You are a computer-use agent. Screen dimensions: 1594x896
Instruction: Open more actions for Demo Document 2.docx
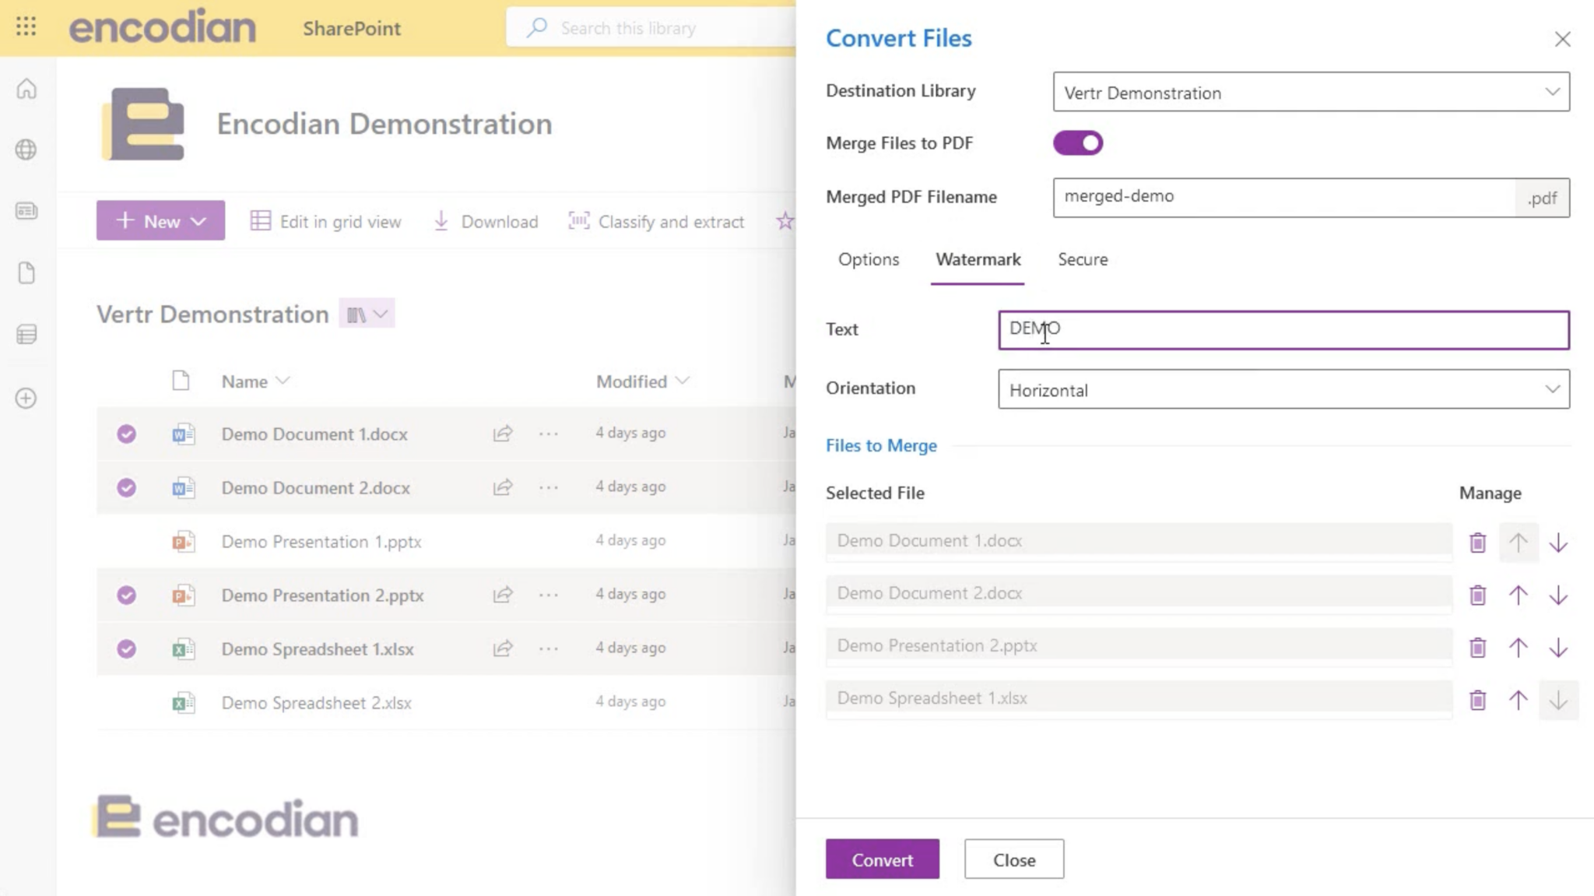click(549, 487)
